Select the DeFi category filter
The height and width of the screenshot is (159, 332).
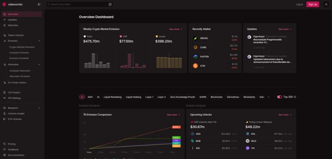click(90, 97)
